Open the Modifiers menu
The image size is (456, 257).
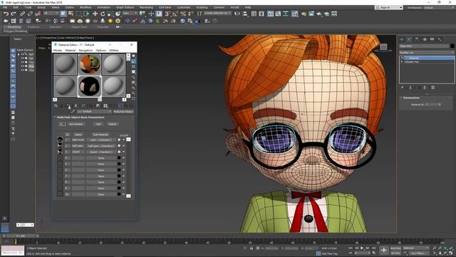[85, 7]
